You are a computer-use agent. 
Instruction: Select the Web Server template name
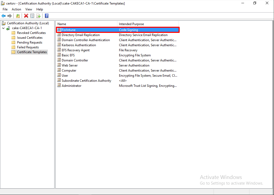tap(70, 65)
